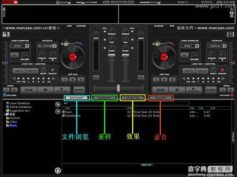
Task: Toggle left channel Treble kill button
Action: point(105,31)
